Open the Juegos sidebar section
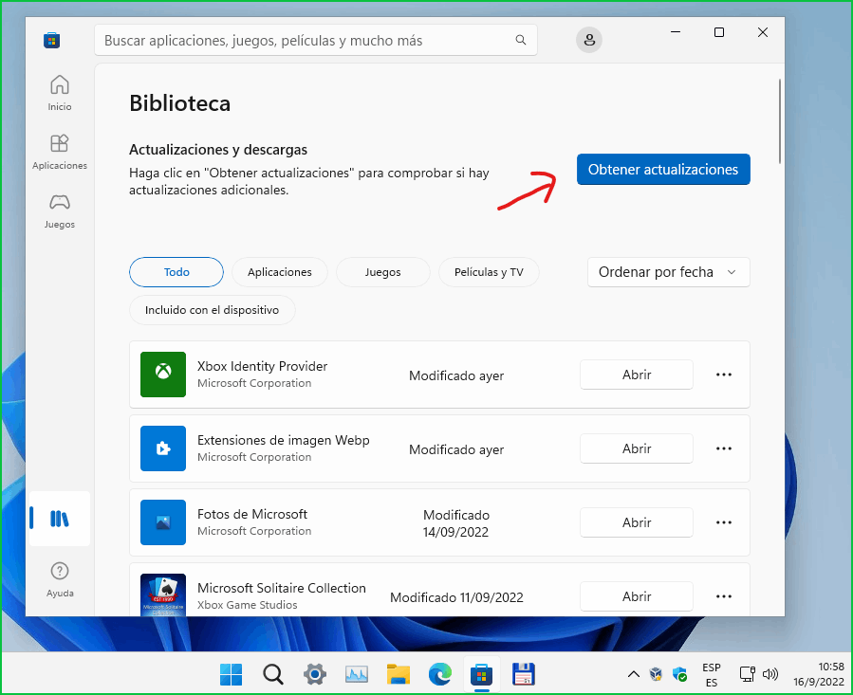Viewport: 853px width, 695px height. [59, 211]
